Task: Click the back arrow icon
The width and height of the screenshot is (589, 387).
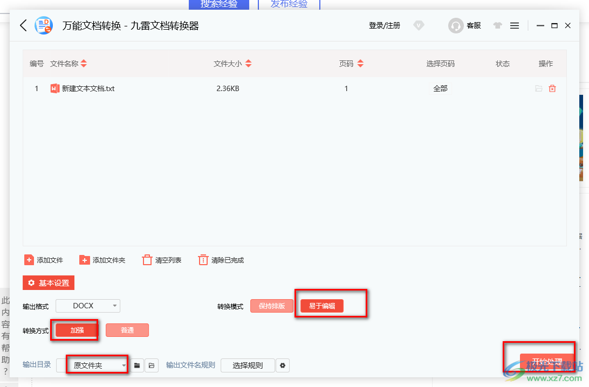Action: (23, 25)
